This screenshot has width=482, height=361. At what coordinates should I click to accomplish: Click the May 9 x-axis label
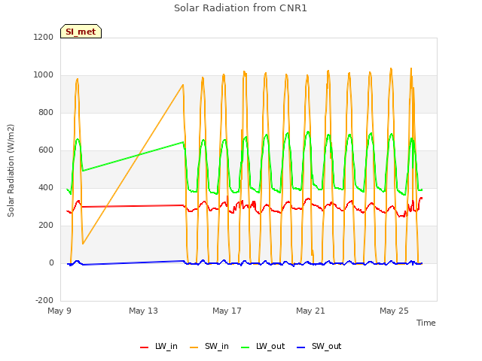(59, 311)
